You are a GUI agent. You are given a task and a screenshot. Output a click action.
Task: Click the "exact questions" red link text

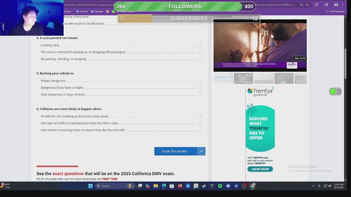[68, 174]
